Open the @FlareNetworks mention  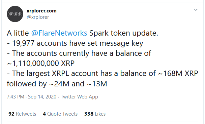(59, 33)
